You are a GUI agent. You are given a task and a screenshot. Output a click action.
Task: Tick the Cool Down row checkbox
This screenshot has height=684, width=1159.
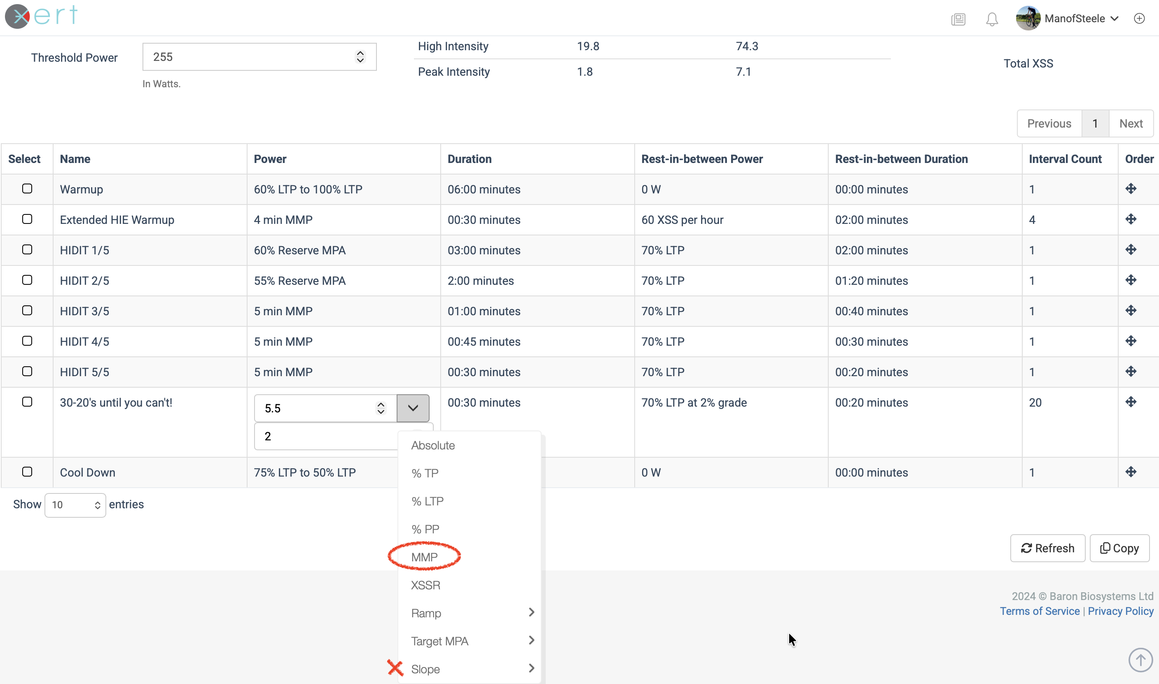coord(27,472)
